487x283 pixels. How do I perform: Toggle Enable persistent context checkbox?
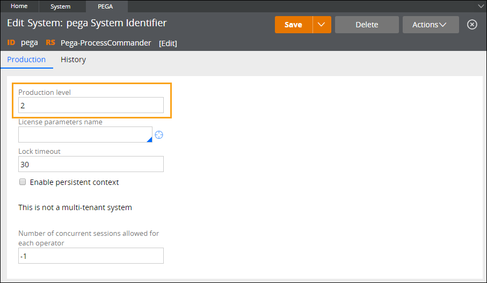[23, 182]
